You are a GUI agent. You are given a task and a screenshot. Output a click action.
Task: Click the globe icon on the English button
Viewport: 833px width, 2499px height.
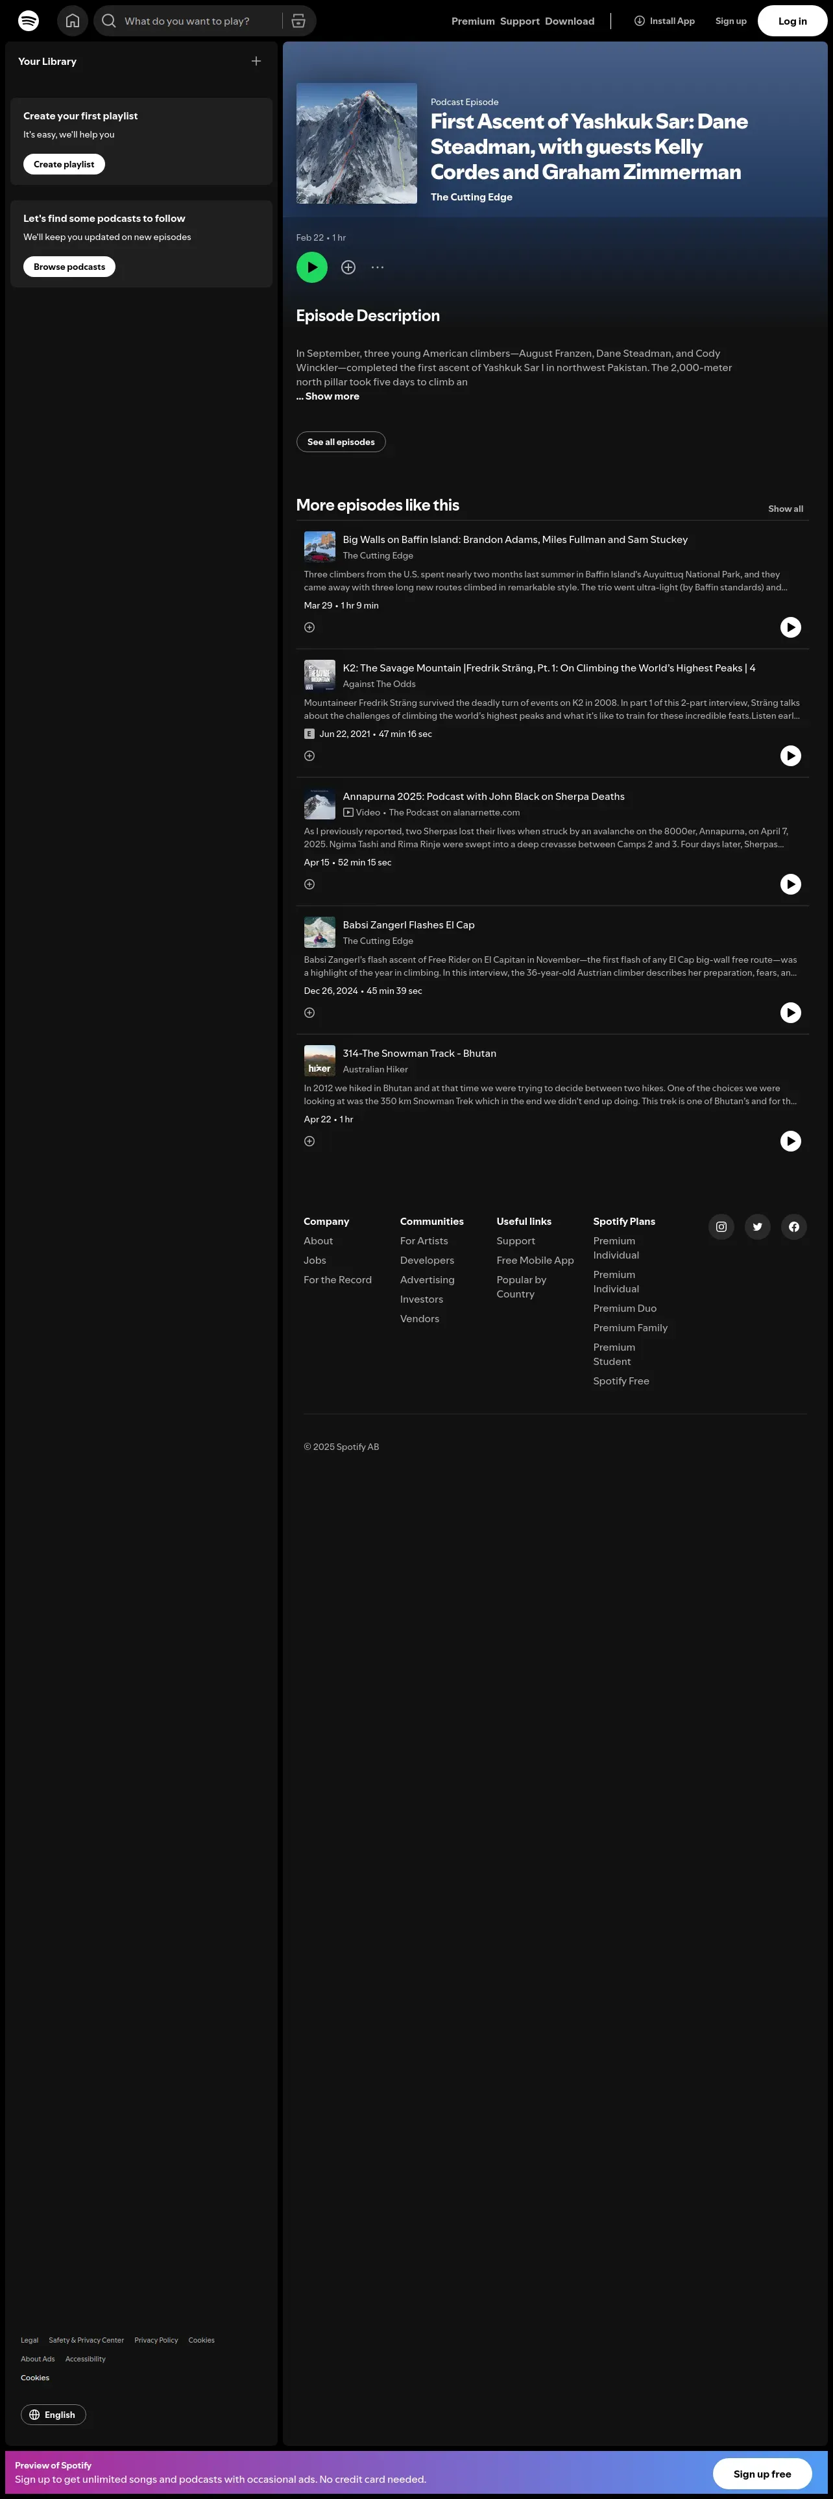(35, 2415)
